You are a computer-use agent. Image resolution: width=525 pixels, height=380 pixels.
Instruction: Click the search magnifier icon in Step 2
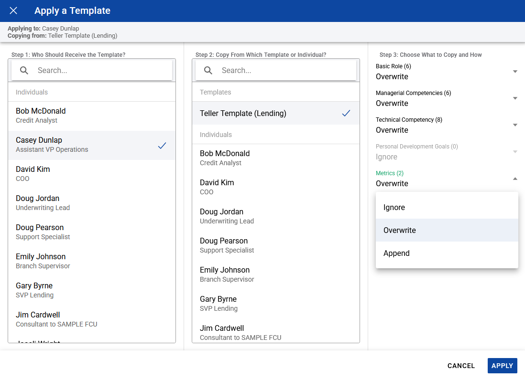(x=208, y=71)
